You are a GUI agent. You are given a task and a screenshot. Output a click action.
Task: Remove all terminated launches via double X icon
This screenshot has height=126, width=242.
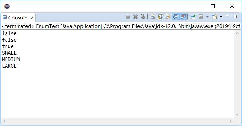[143, 17]
